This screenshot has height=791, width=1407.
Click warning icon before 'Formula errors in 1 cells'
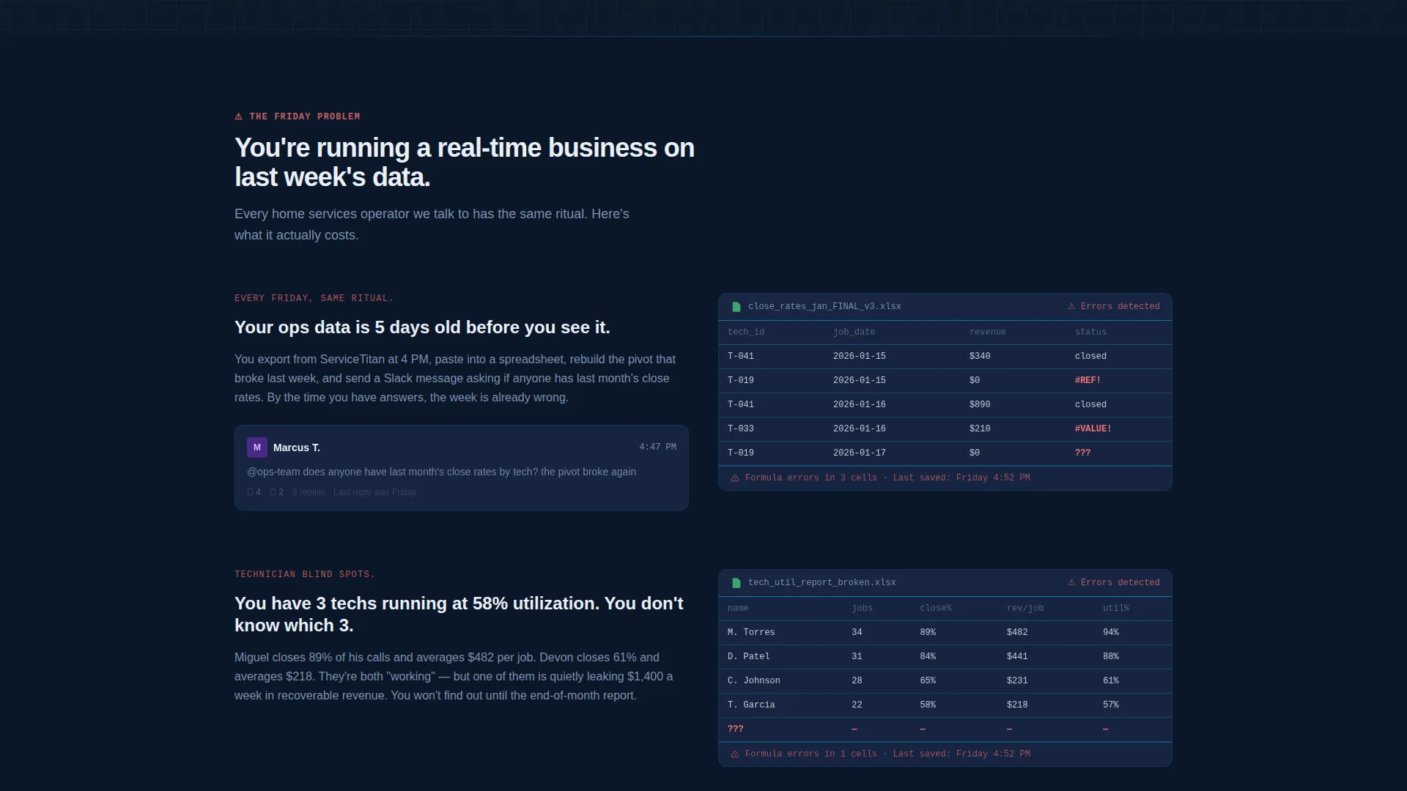click(x=735, y=754)
